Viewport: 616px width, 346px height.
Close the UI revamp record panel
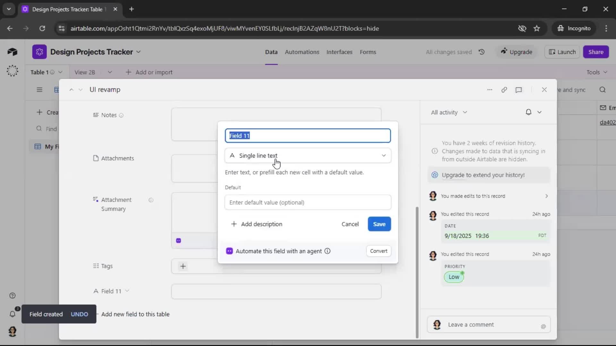tap(544, 90)
